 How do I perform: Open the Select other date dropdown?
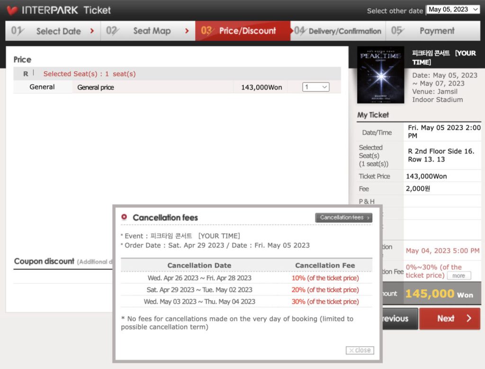click(x=453, y=9)
